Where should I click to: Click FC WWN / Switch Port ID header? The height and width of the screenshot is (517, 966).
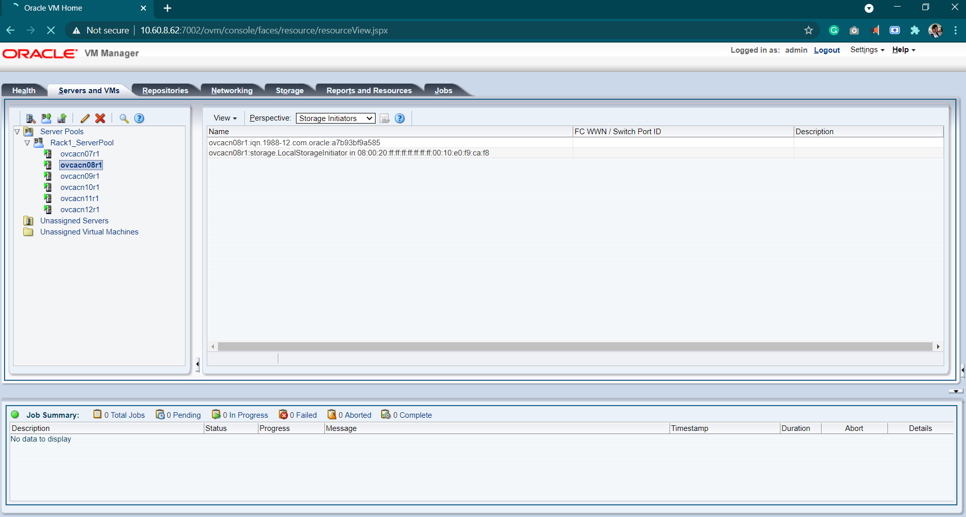tap(683, 132)
